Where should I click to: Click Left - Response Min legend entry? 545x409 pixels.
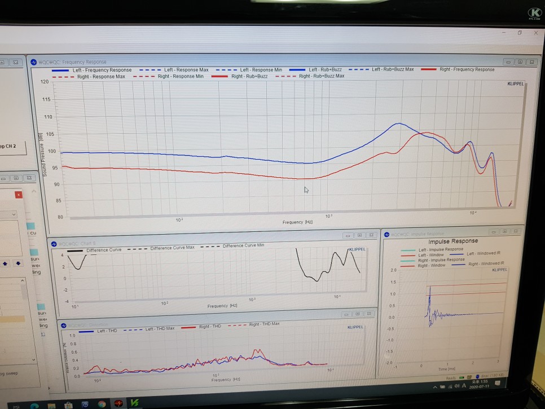(249, 70)
